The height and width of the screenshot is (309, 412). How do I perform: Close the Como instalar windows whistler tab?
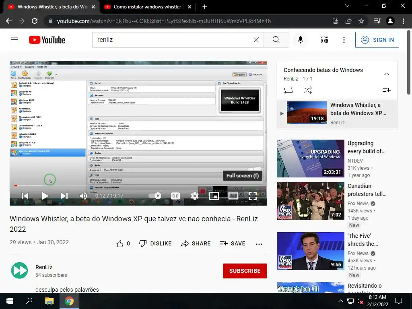coord(190,7)
